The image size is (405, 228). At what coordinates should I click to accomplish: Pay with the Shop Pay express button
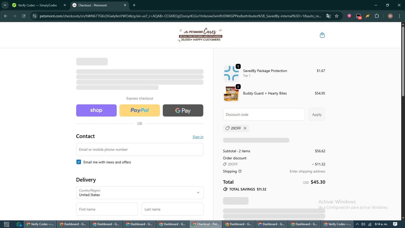pyautogui.click(x=96, y=110)
